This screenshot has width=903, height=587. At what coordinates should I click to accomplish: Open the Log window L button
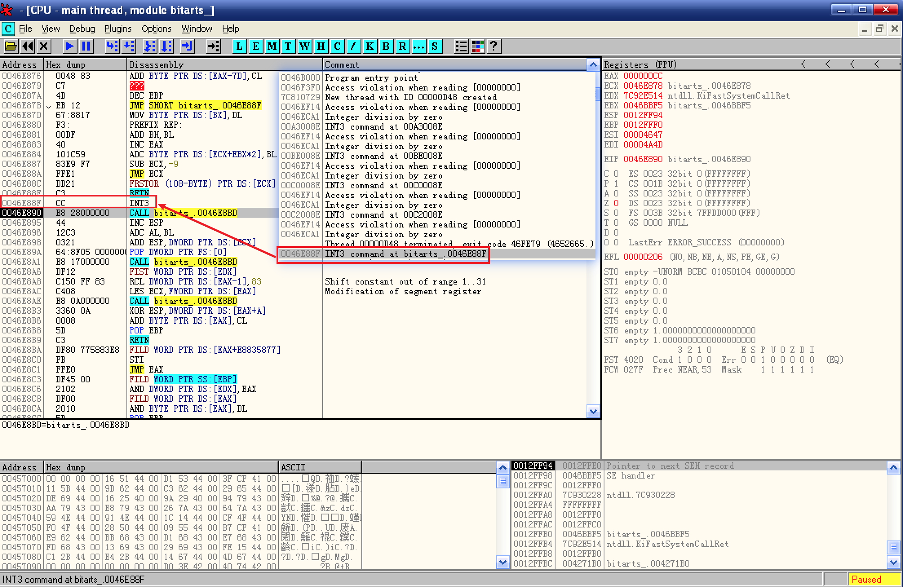coord(239,46)
